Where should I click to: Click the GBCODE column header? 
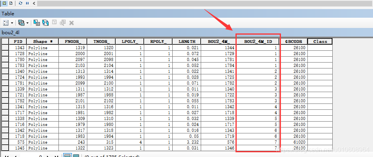coord(293,41)
